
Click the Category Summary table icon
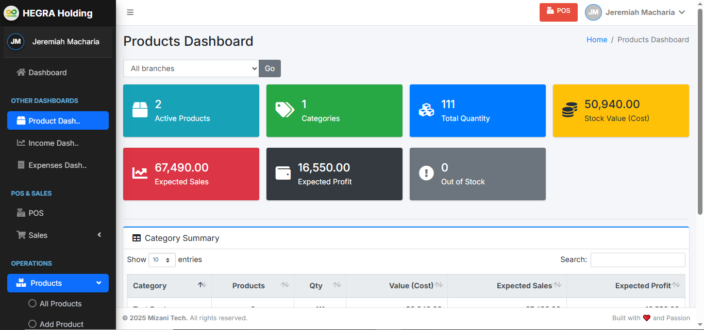tap(137, 238)
